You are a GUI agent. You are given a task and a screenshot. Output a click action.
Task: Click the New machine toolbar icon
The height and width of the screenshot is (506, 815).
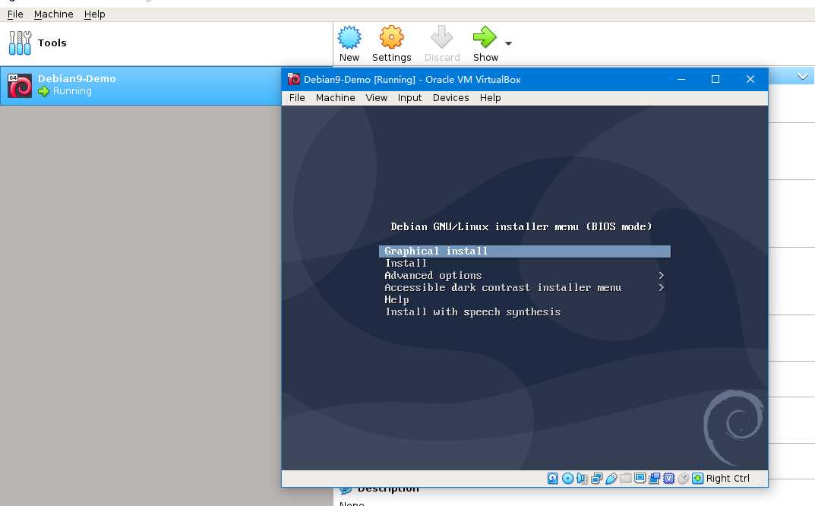click(x=349, y=37)
